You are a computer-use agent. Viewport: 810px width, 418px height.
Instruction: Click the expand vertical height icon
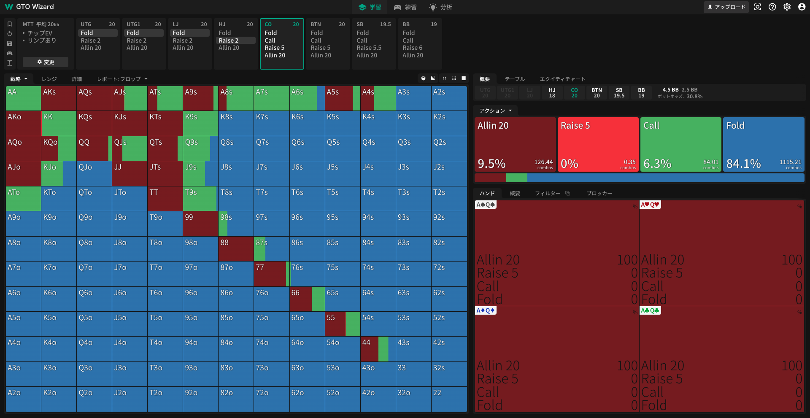coord(10,63)
